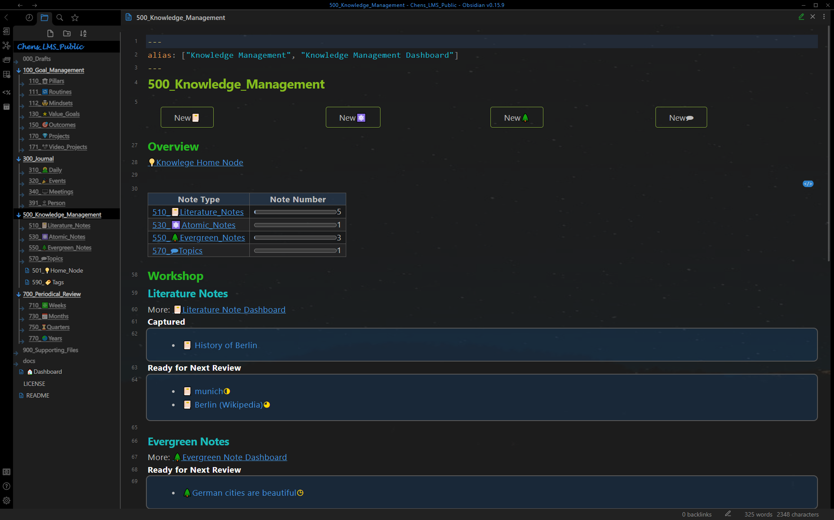Create a new folder in the explorer
This screenshot has width=834, height=520.
point(67,33)
